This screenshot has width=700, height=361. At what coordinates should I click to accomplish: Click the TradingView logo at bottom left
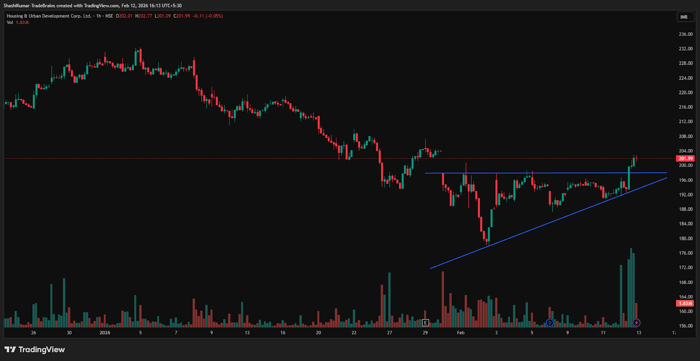[35, 350]
